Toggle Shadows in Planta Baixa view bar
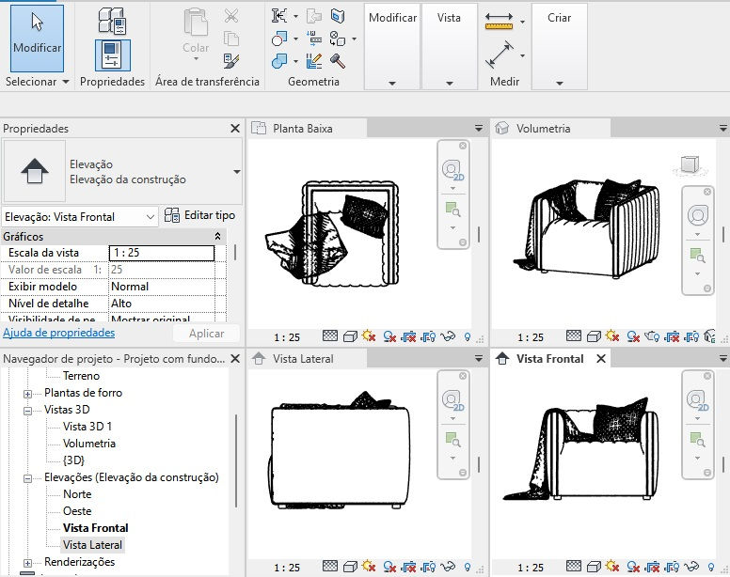 point(389,335)
